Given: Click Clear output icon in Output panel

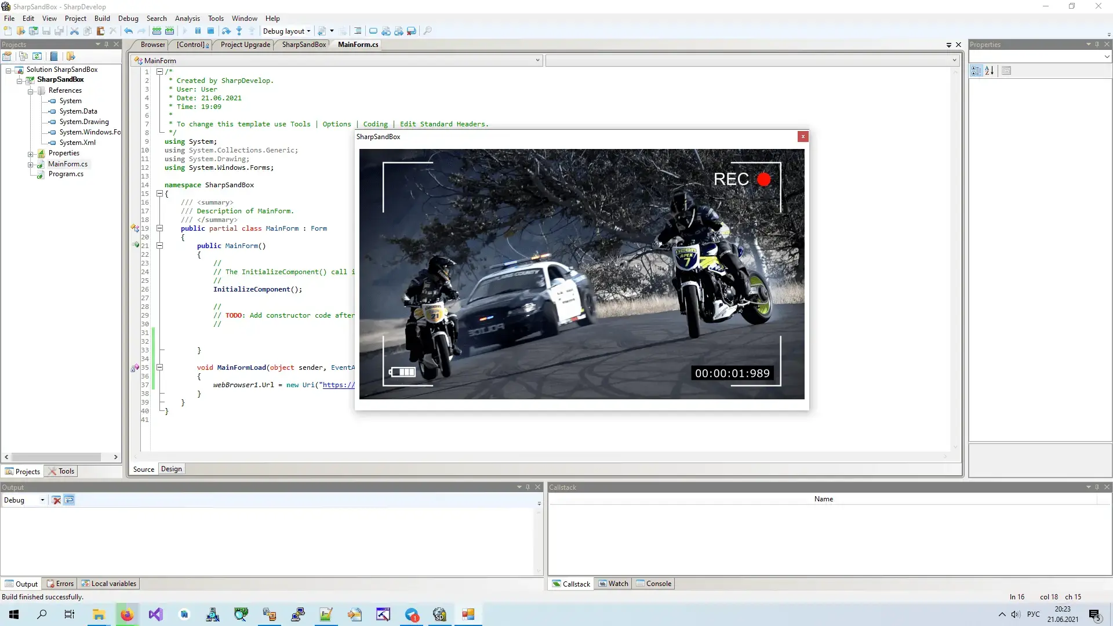Looking at the screenshot, I should point(56,500).
